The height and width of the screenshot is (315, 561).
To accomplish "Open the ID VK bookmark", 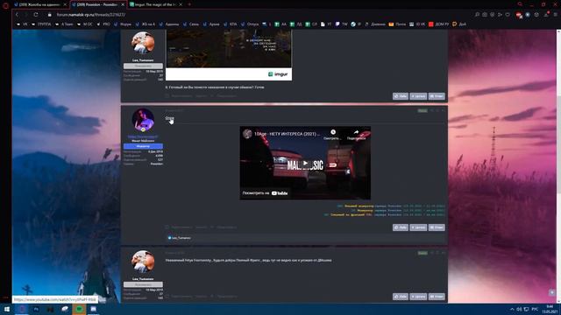I will (417, 24).
